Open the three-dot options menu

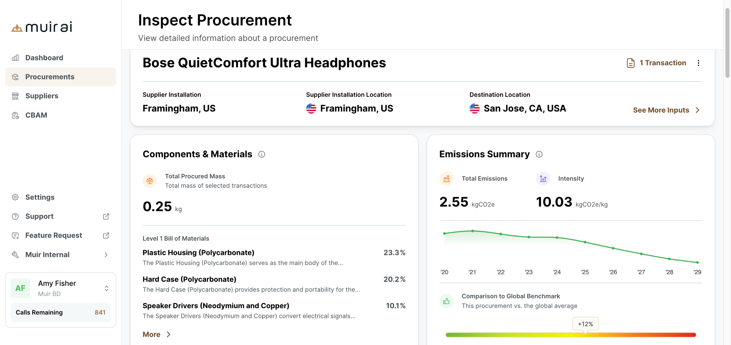pyautogui.click(x=698, y=63)
